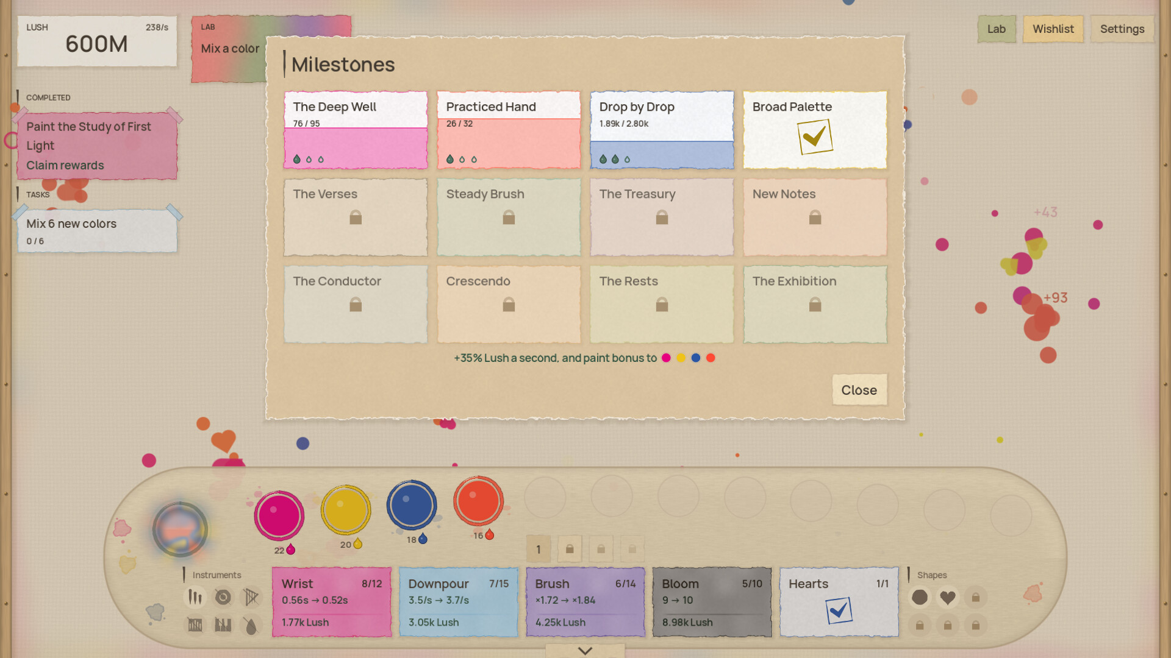Click the '76 / 95' progress text

tap(306, 124)
